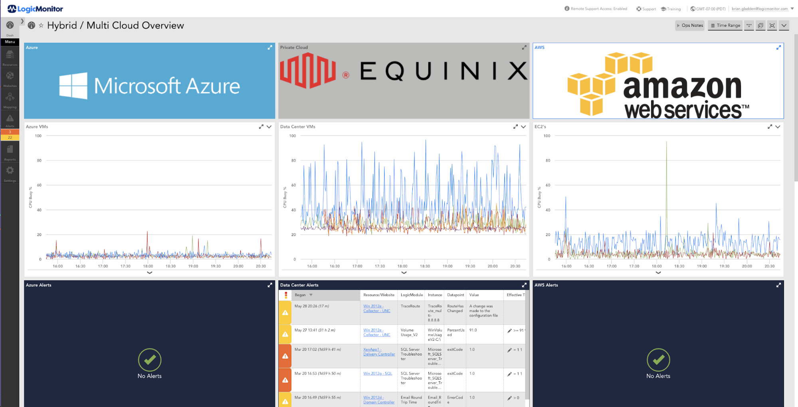Click the severity column header icon

285,295
